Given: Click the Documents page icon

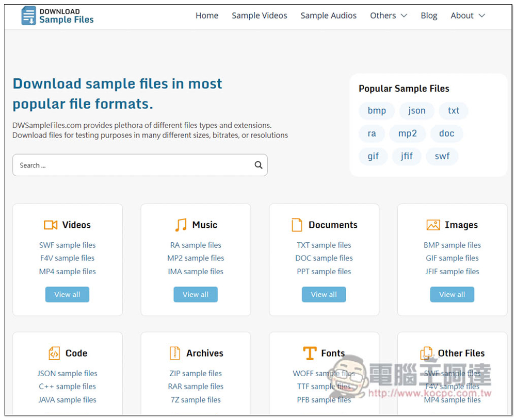Looking at the screenshot, I should pos(297,225).
